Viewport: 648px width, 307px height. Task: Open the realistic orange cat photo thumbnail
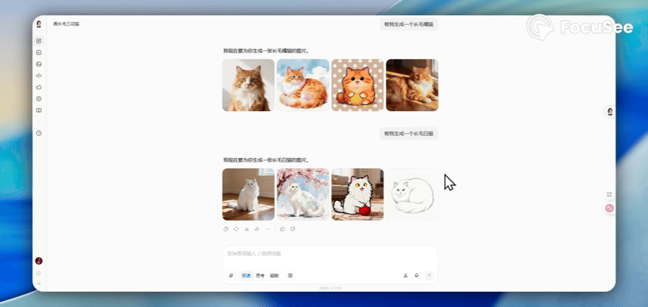pyautogui.click(x=248, y=85)
